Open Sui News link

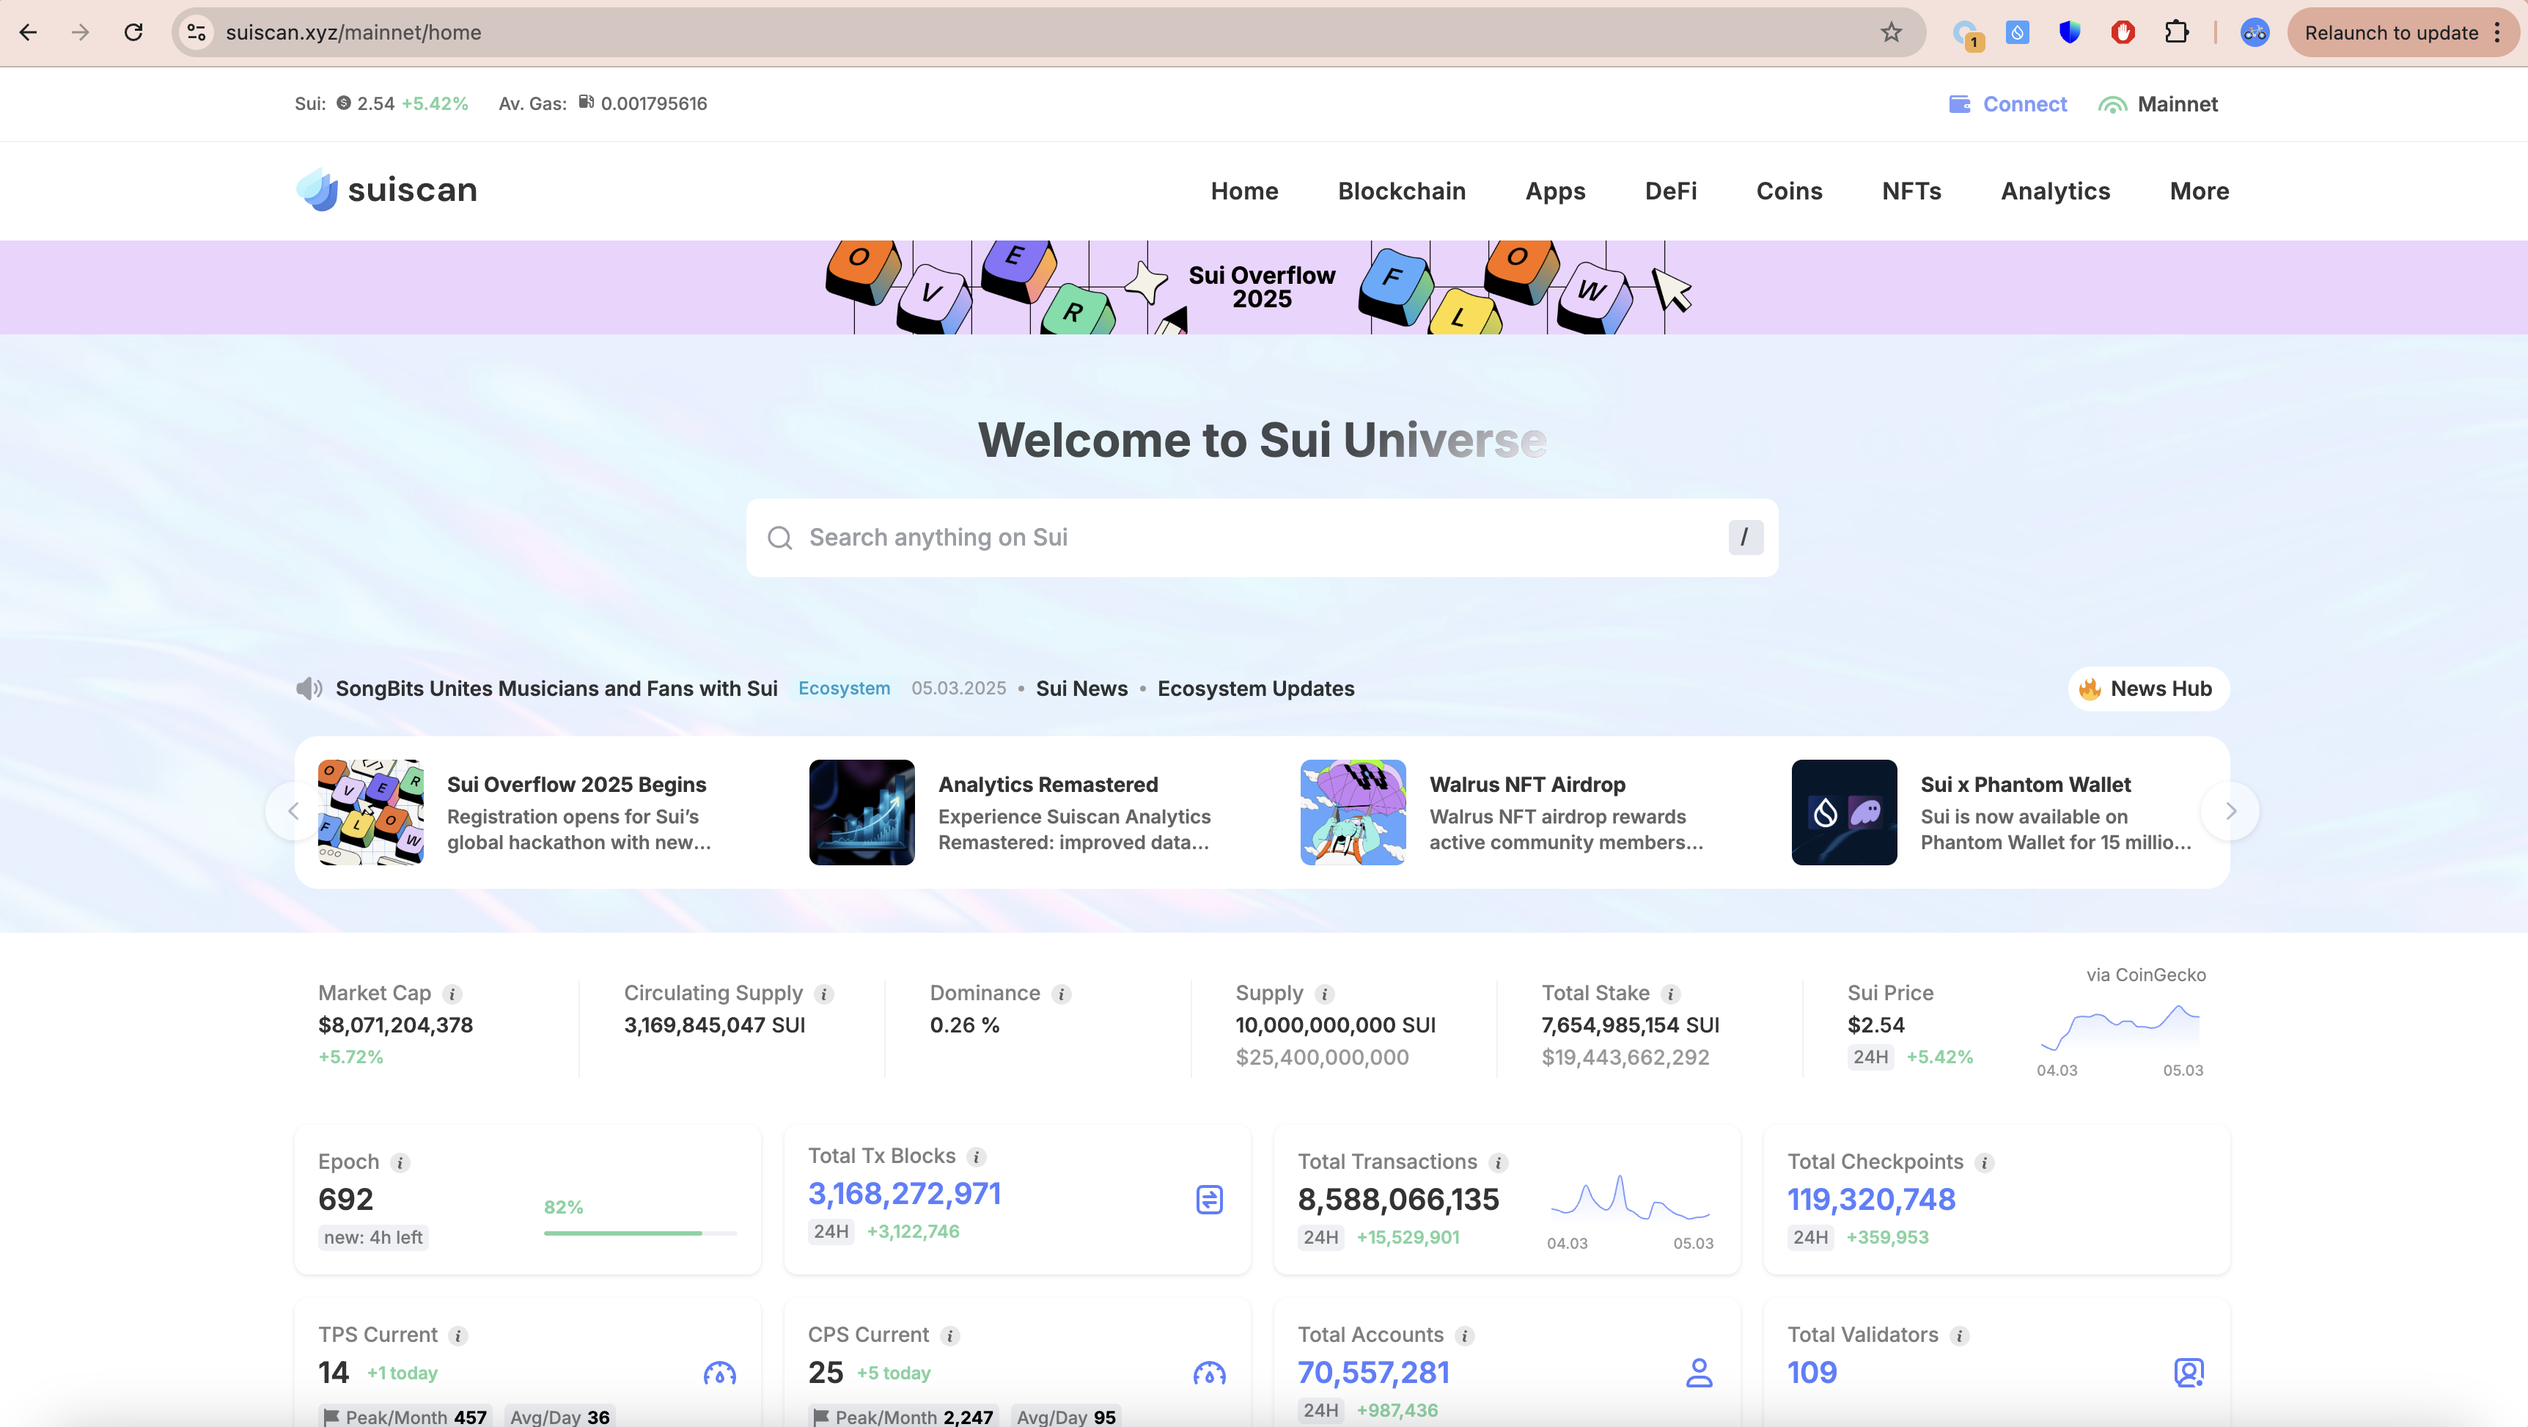tap(1081, 688)
